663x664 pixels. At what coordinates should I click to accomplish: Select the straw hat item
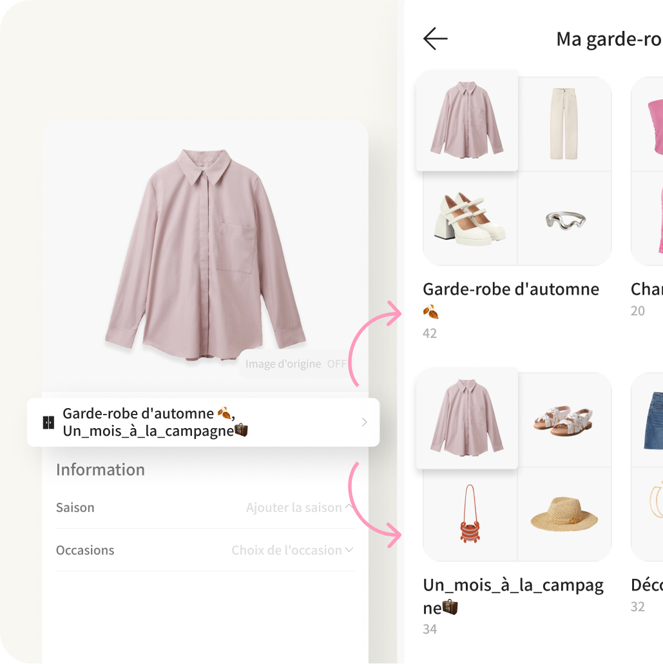coord(564,514)
